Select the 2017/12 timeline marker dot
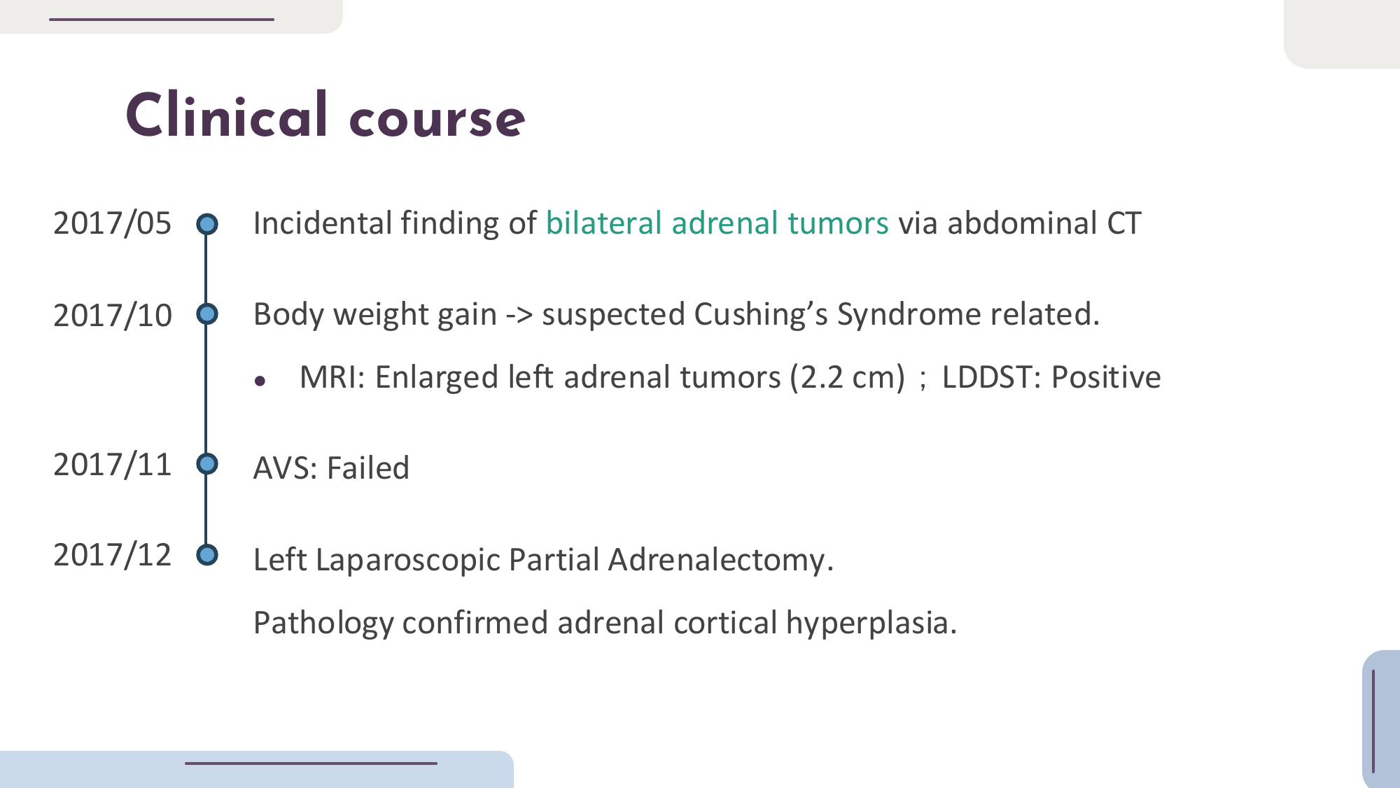 (x=206, y=555)
